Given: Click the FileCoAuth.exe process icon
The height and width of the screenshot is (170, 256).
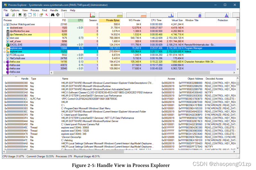Looking at the screenshot, I should [x=8, y=58].
